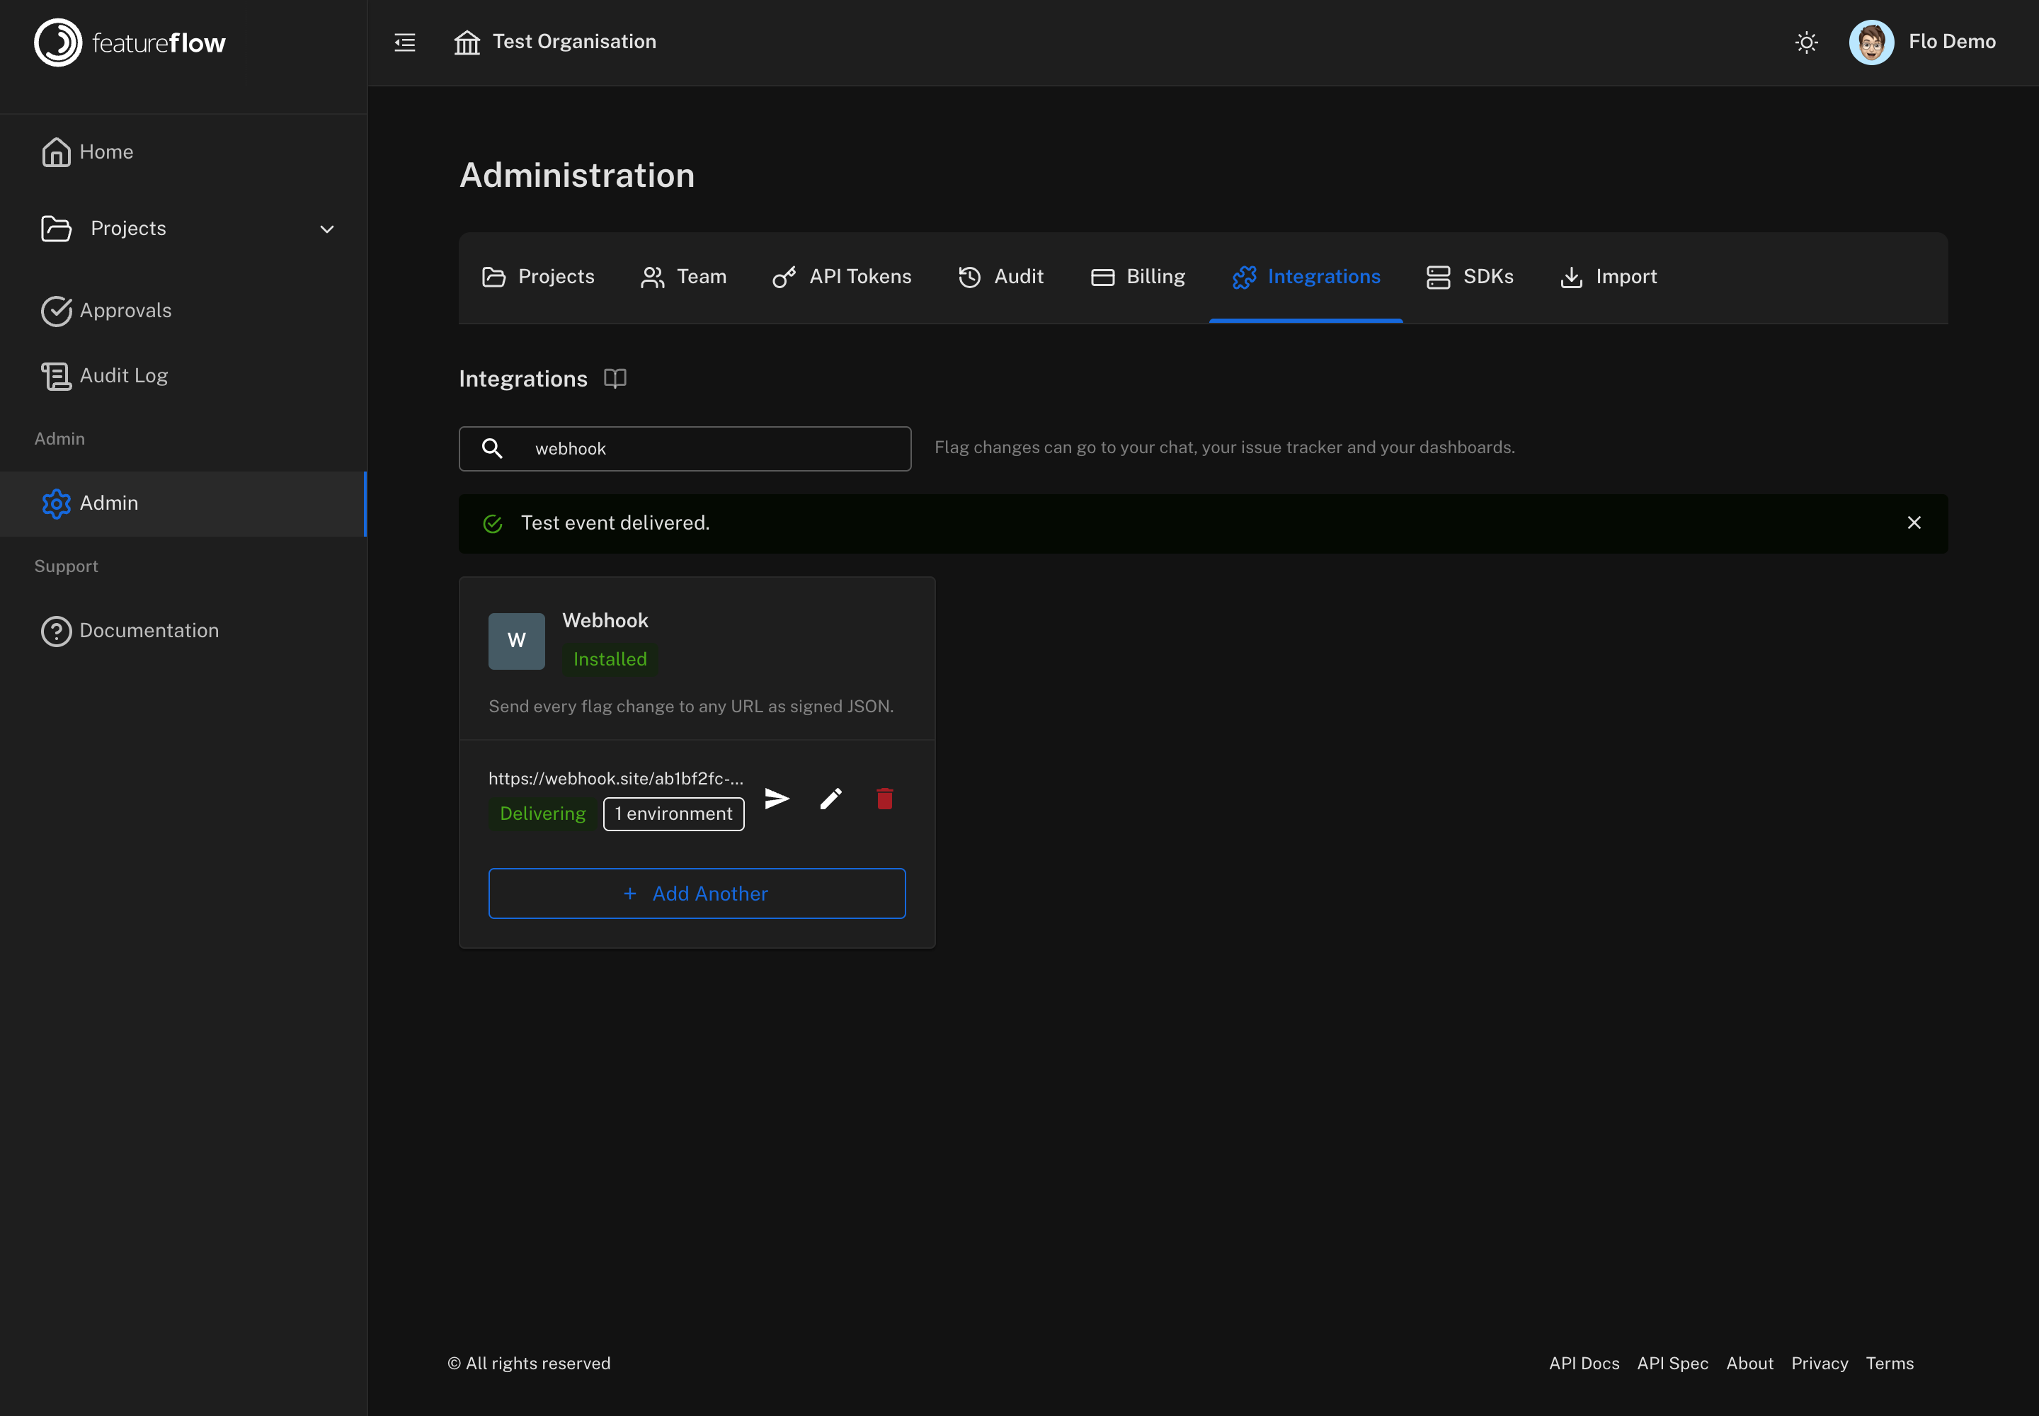The height and width of the screenshot is (1416, 2039).
Task: Click the featureflow logo
Action: (130, 42)
